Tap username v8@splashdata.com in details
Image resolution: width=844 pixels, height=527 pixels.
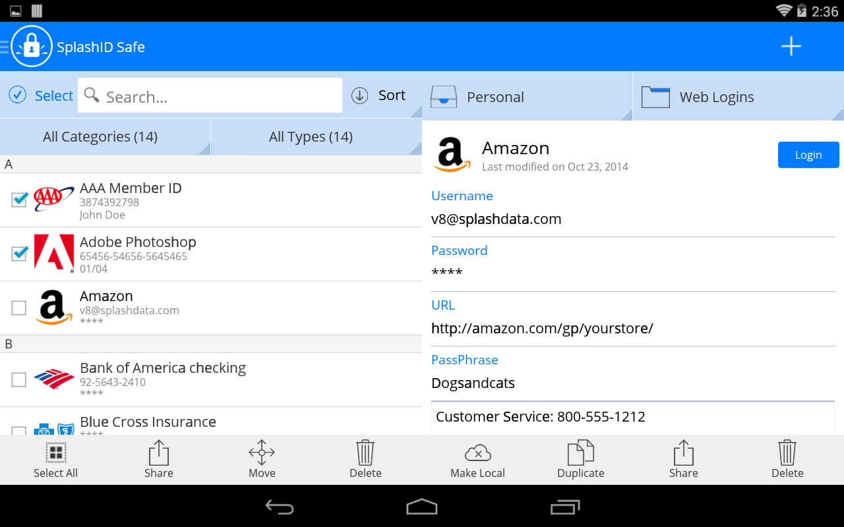click(496, 219)
